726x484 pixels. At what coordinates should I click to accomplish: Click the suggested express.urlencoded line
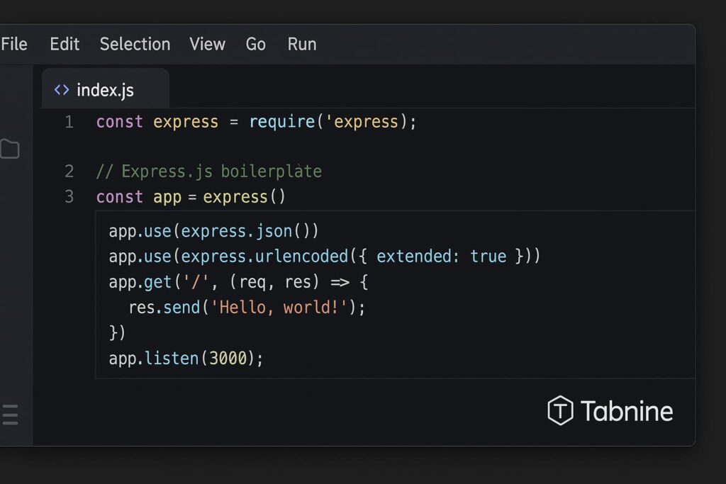click(x=324, y=257)
